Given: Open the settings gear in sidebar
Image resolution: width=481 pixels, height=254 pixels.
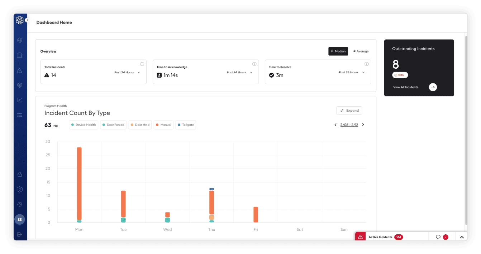Looking at the screenshot, I should [x=20, y=204].
